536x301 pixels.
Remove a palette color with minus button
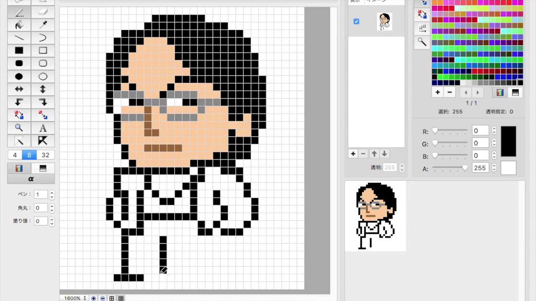pos(450,92)
